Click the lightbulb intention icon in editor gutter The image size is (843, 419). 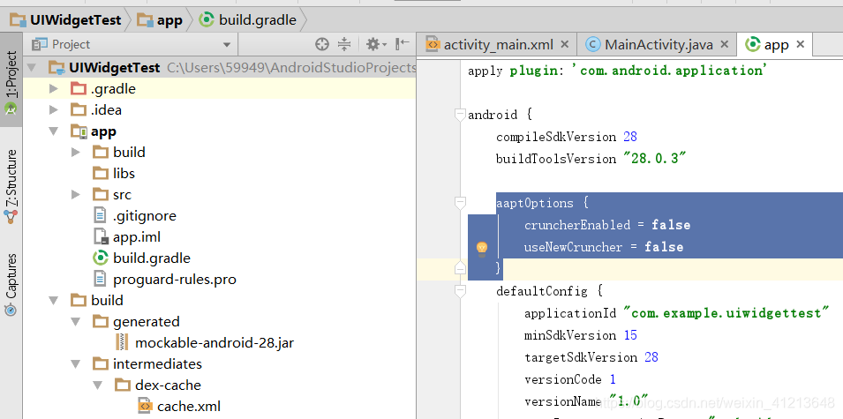(x=482, y=248)
